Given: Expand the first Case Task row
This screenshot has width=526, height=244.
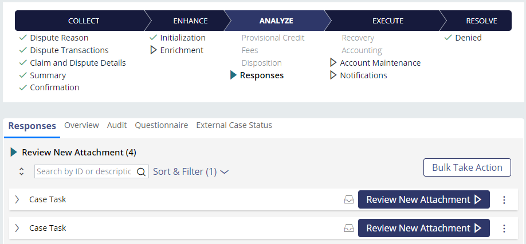Looking at the screenshot, I should pyautogui.click(x=17, y=199).
